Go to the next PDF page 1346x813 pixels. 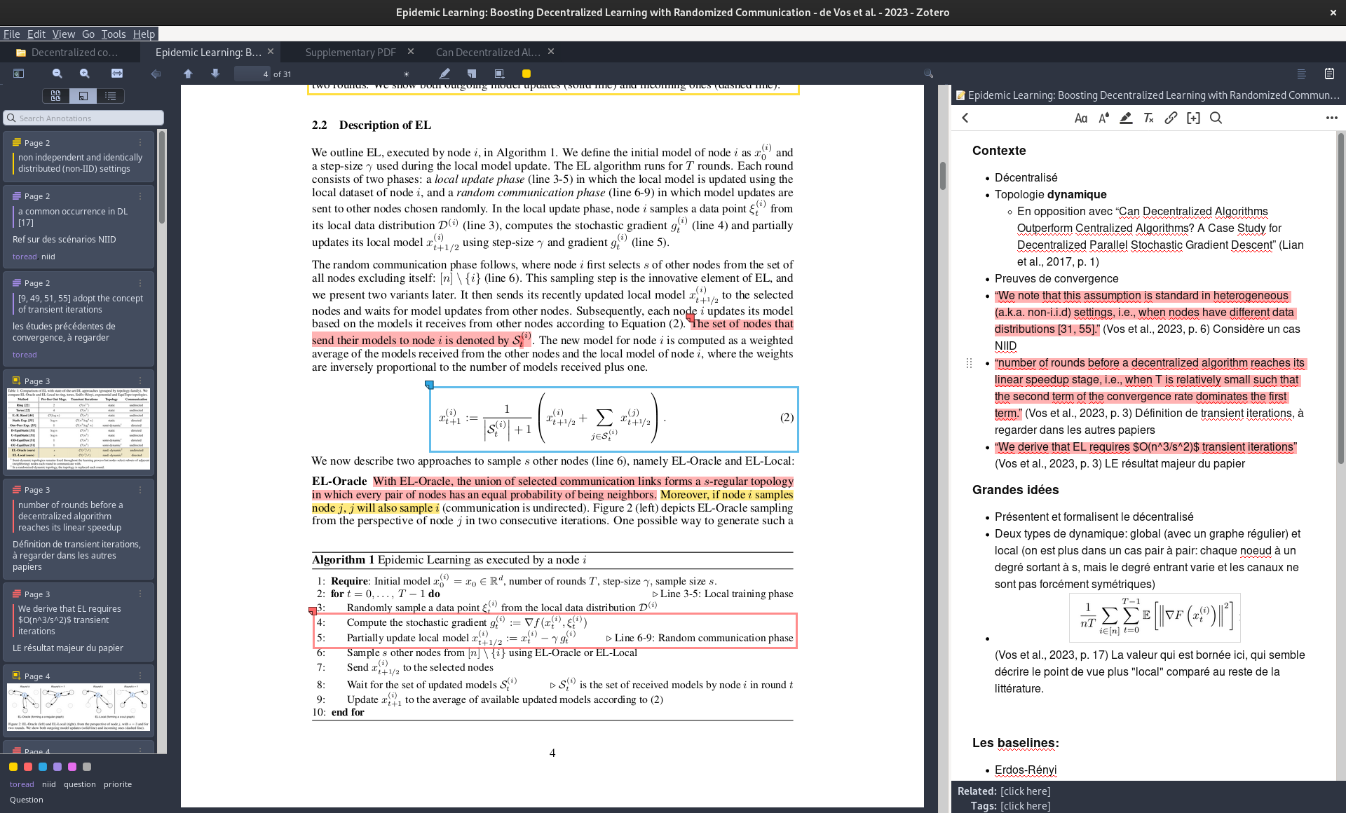(x=215, y=74)
